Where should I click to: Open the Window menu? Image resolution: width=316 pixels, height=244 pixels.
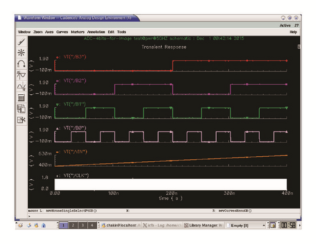(x=24, y=32)
